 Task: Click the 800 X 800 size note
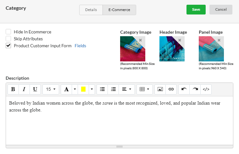point(137,66)
